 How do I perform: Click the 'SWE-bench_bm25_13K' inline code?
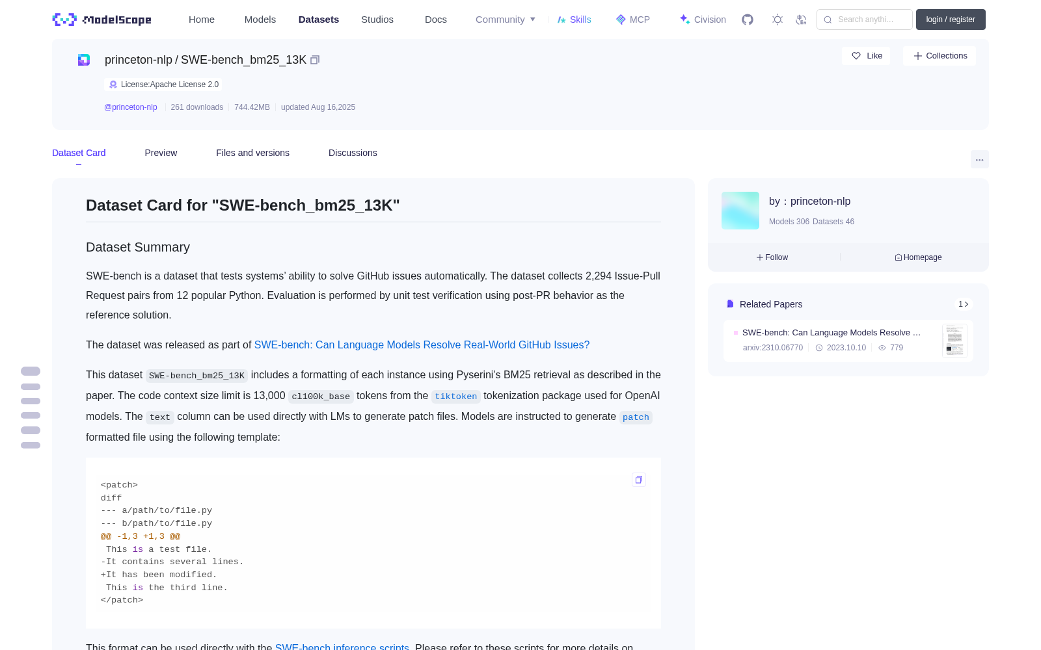tap(196, 376)
